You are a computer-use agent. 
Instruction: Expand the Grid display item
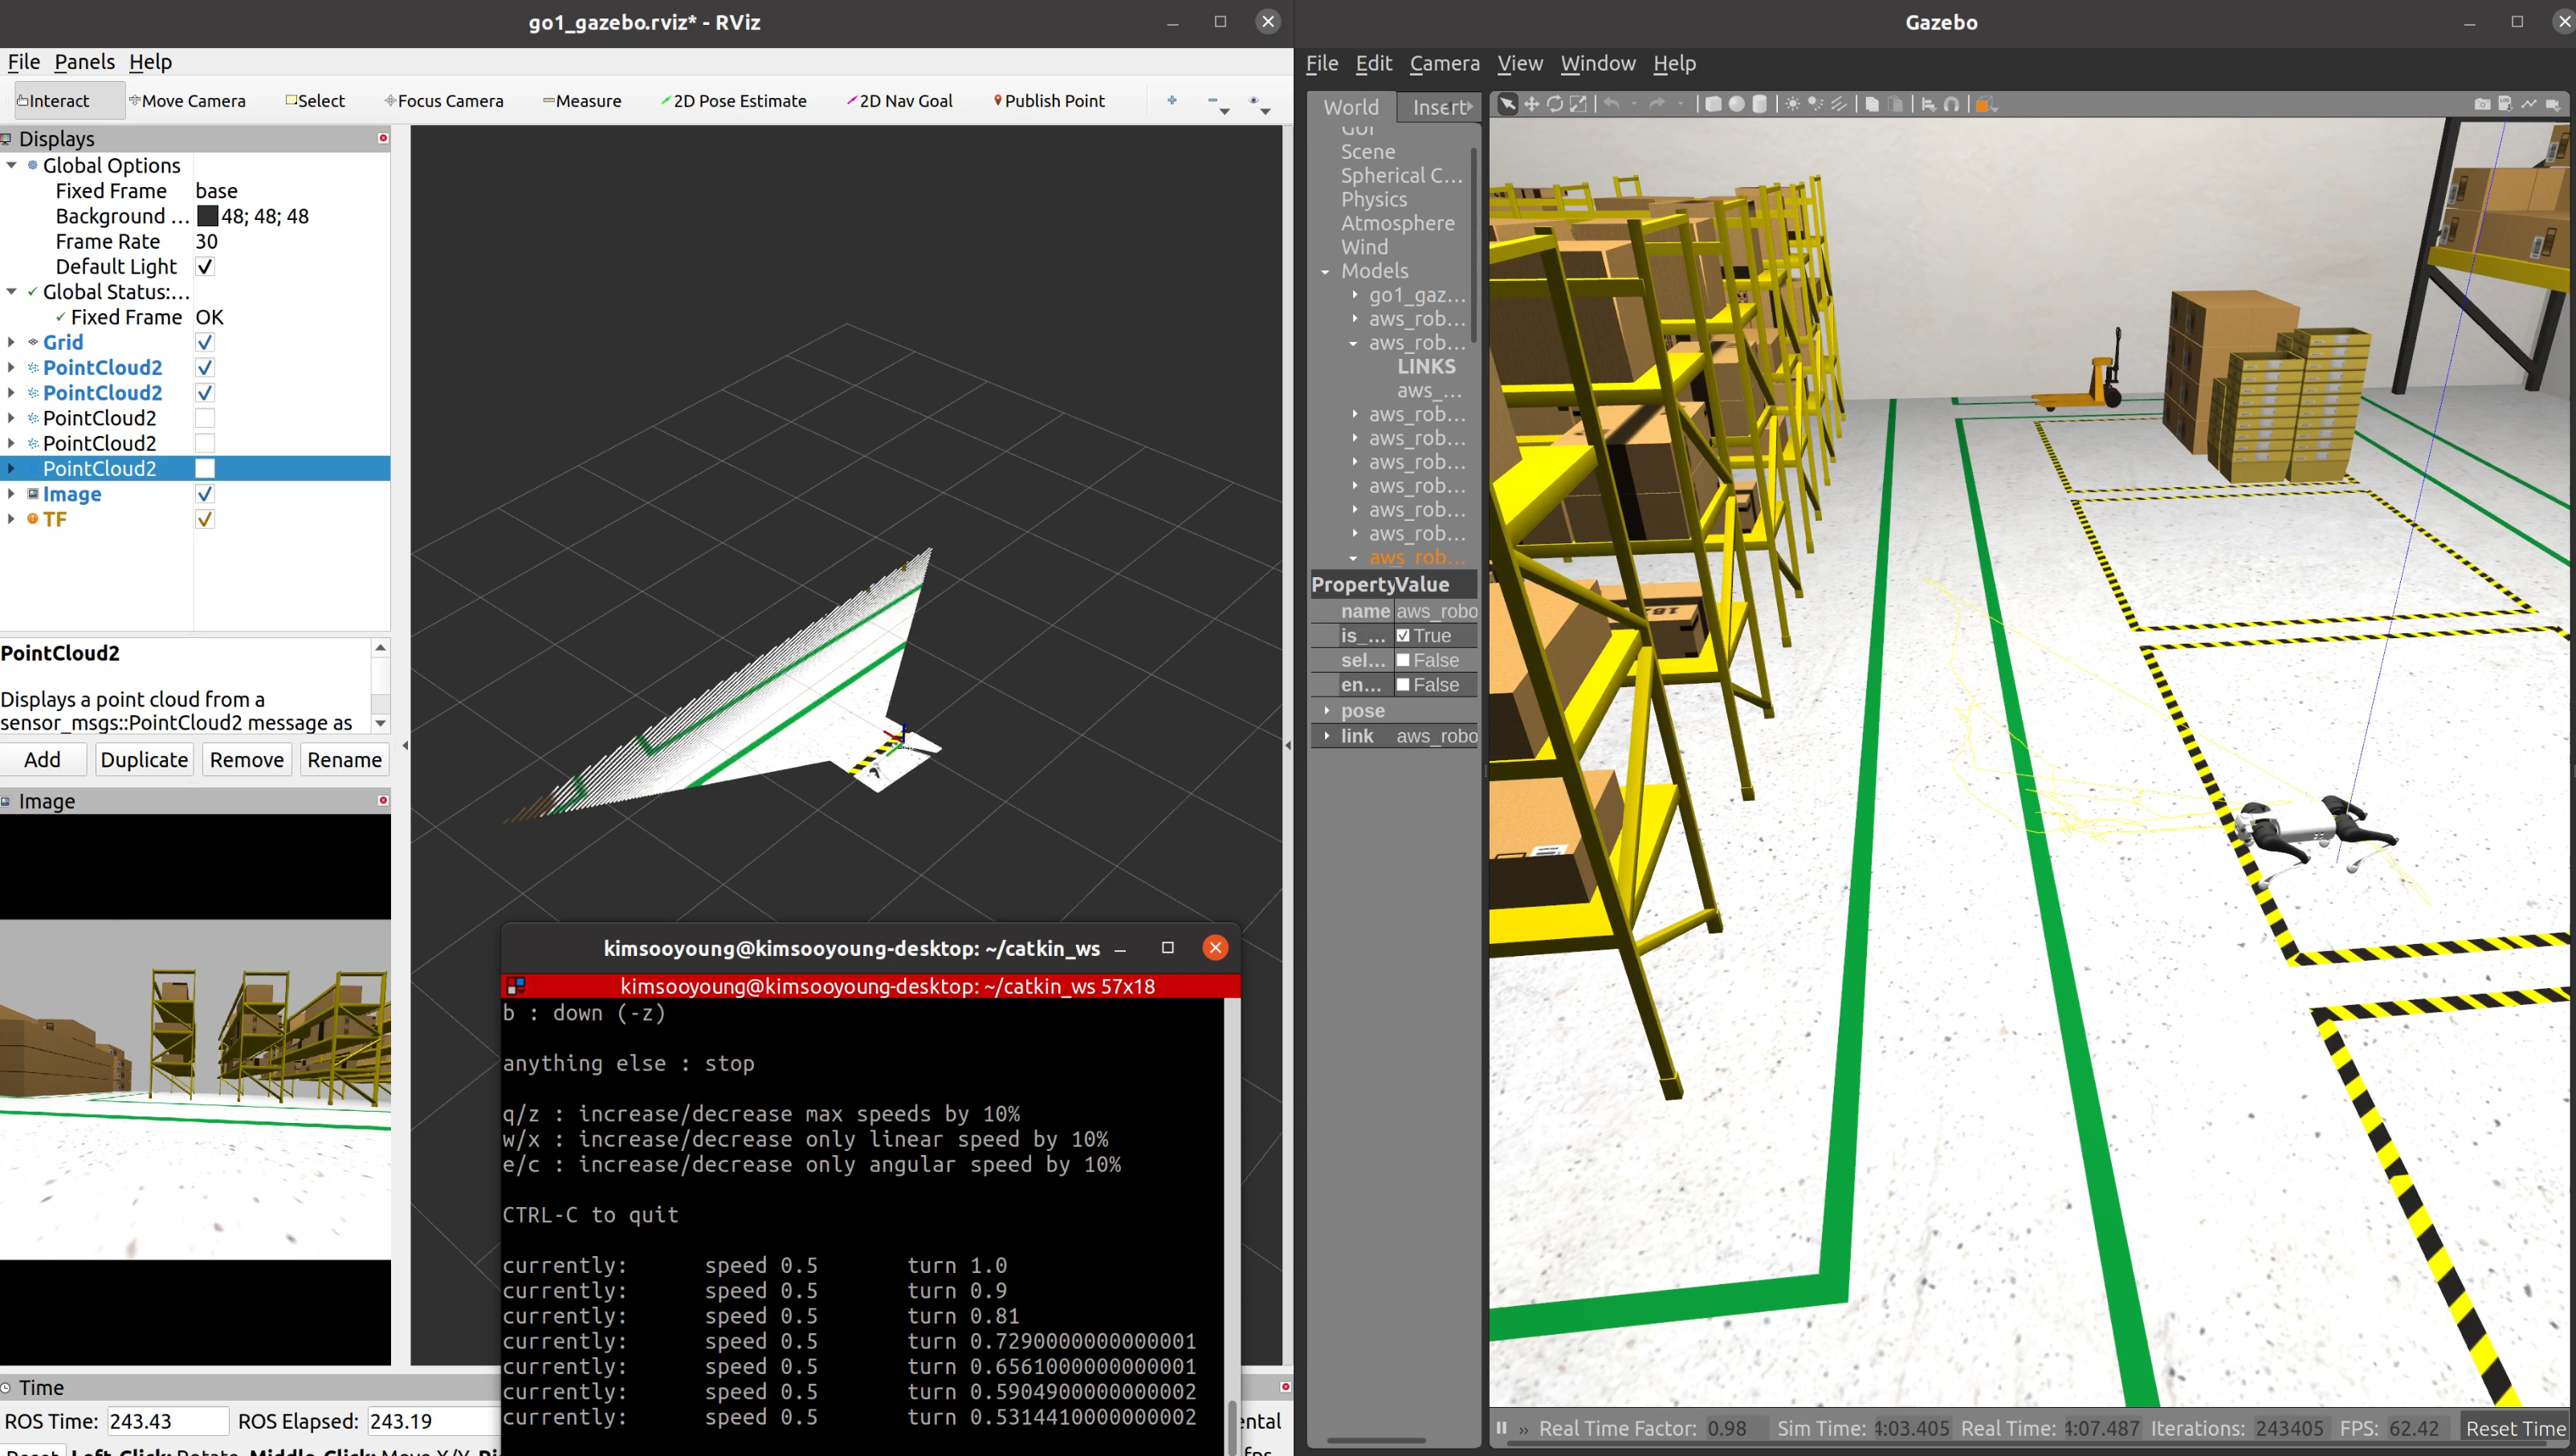pos(11,342)
